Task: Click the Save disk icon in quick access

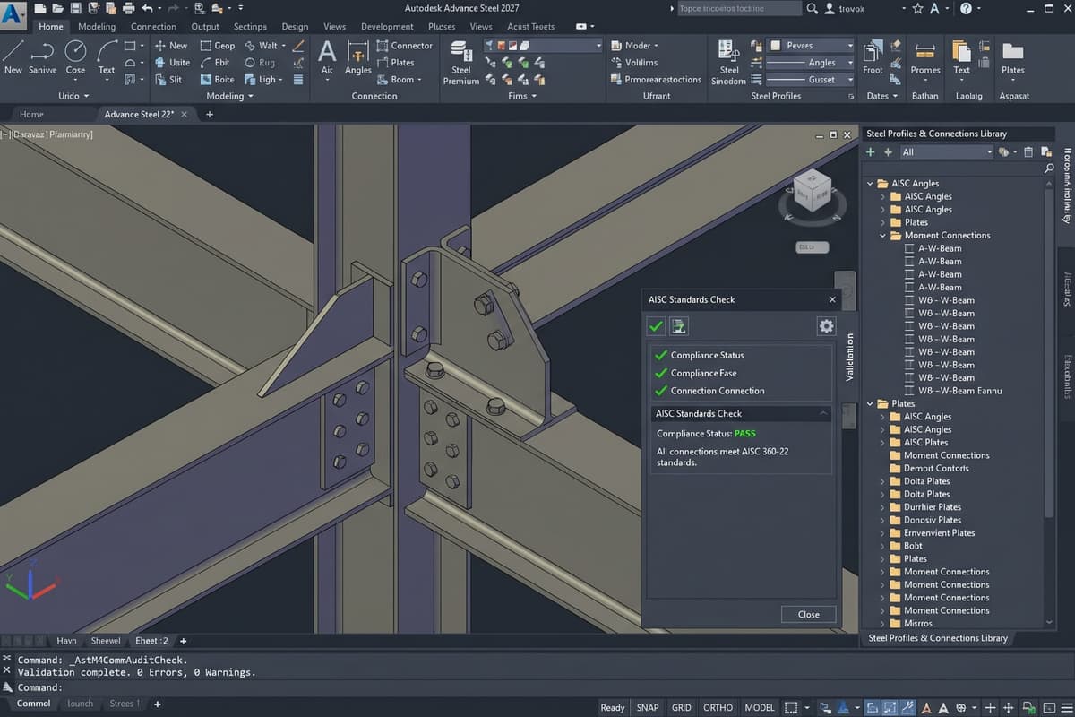Action: [75, 8]
